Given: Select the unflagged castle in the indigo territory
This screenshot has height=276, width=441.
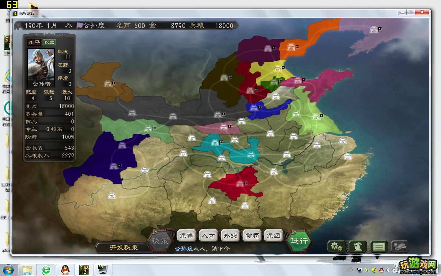Looking at the screenshot, I should (x=122, y=145).
